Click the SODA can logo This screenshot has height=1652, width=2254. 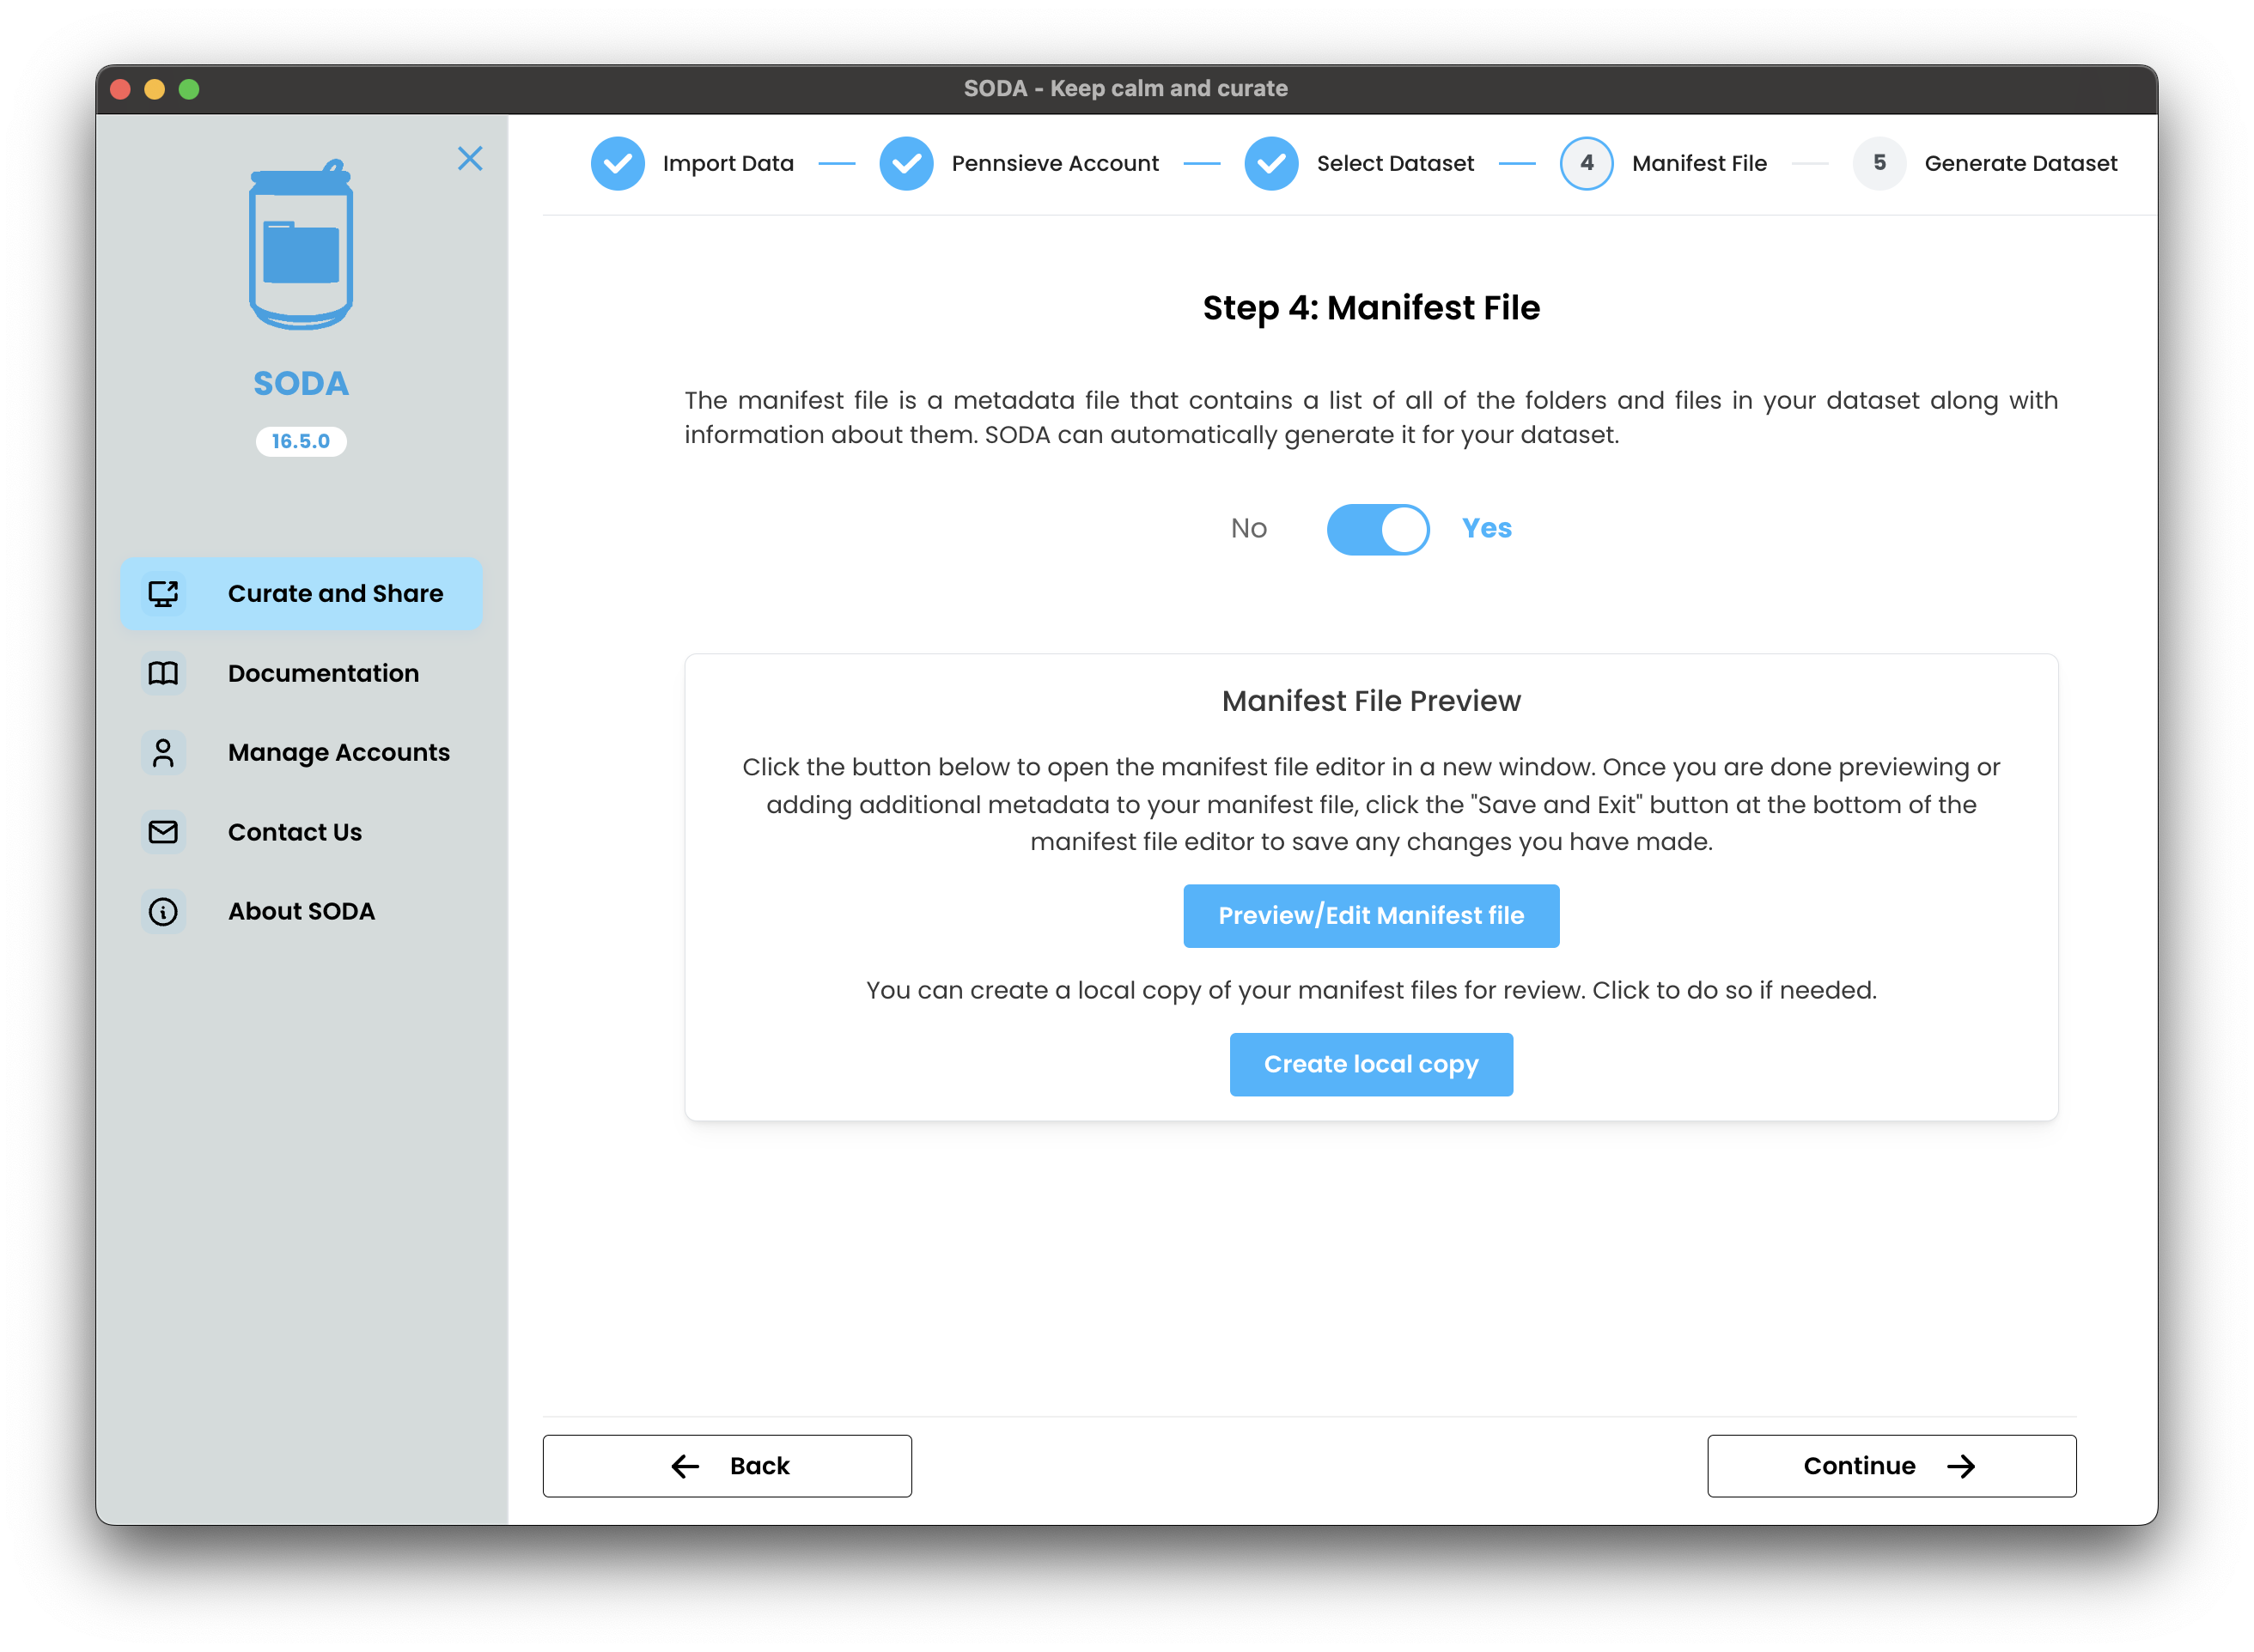pos(300,246)
